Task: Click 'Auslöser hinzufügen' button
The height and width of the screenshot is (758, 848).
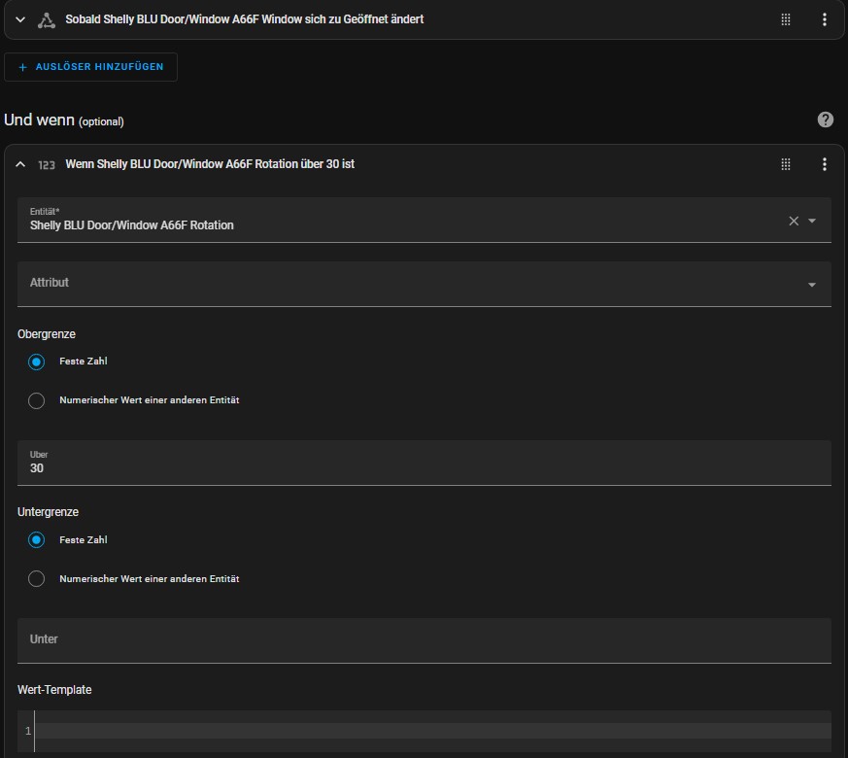Action: (91, 67)
